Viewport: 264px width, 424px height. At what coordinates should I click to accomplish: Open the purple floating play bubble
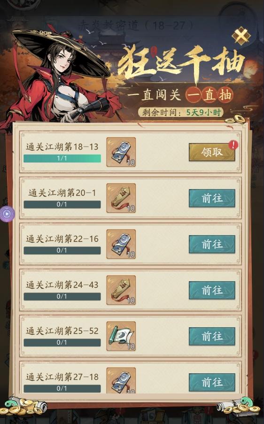[7, 214]
